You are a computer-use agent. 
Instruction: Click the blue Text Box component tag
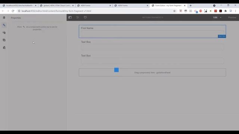[x=222, y=36]
